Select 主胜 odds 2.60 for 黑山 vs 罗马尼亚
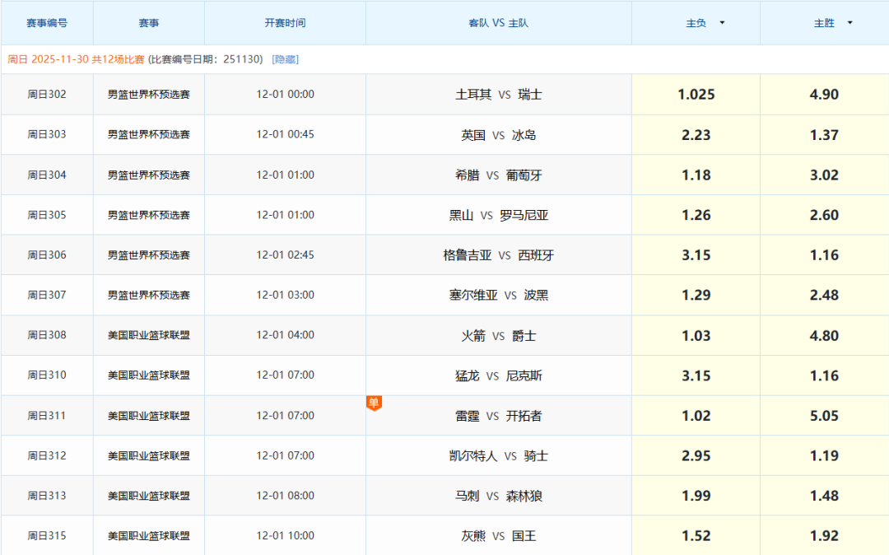Image resolution: width=889 pixels, height=555 pixels. tap(824, 215)
